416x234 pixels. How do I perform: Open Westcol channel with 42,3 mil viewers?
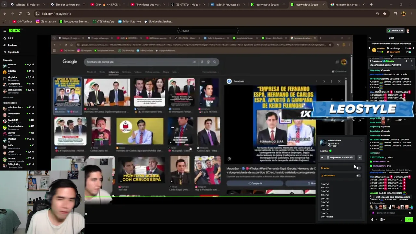(x=19, y=65)
